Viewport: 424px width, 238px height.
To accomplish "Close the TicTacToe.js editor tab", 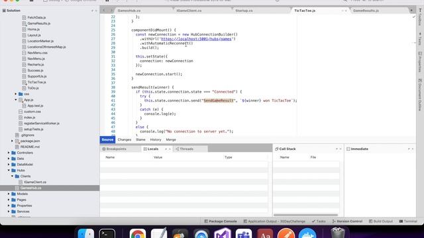I will tap(346, 11).
